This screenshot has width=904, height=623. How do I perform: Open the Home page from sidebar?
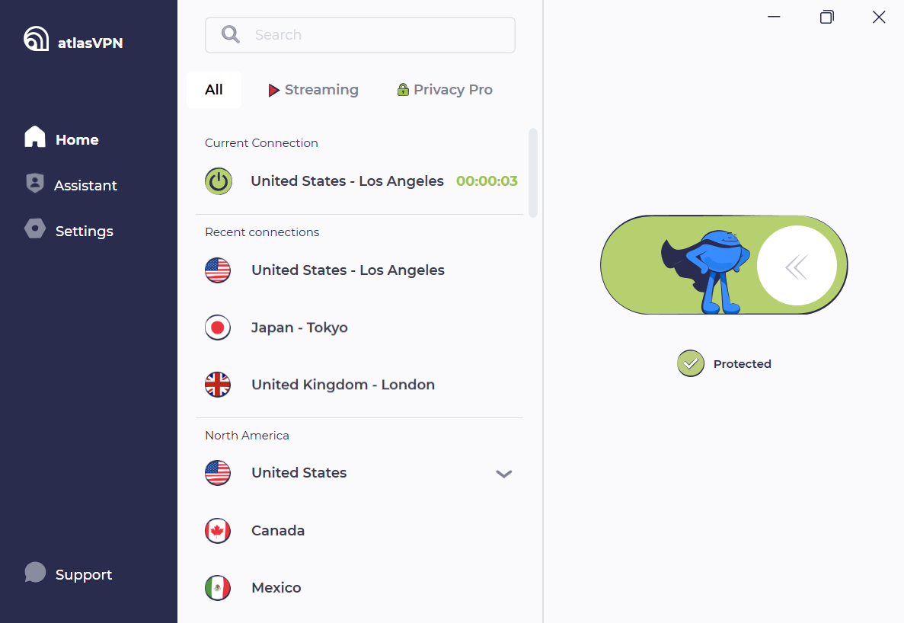[x=62, y=138]
